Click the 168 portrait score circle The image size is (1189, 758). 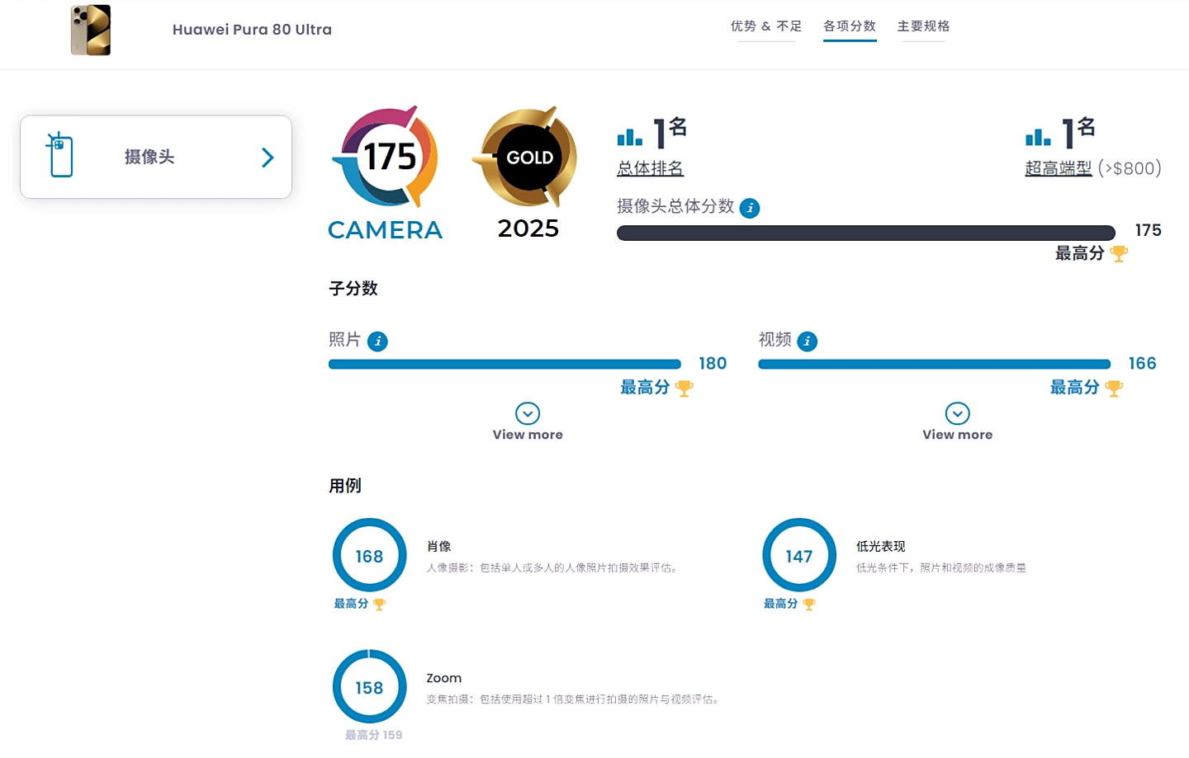369,556
